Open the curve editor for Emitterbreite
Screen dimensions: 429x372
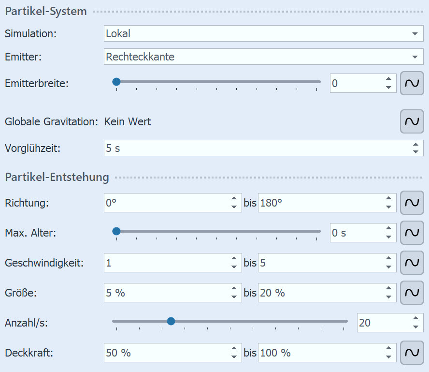(x=412, y=83)
